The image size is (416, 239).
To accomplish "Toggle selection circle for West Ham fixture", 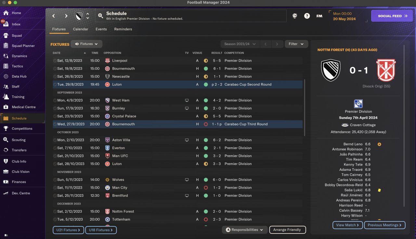I will click(x=55, y=100).
